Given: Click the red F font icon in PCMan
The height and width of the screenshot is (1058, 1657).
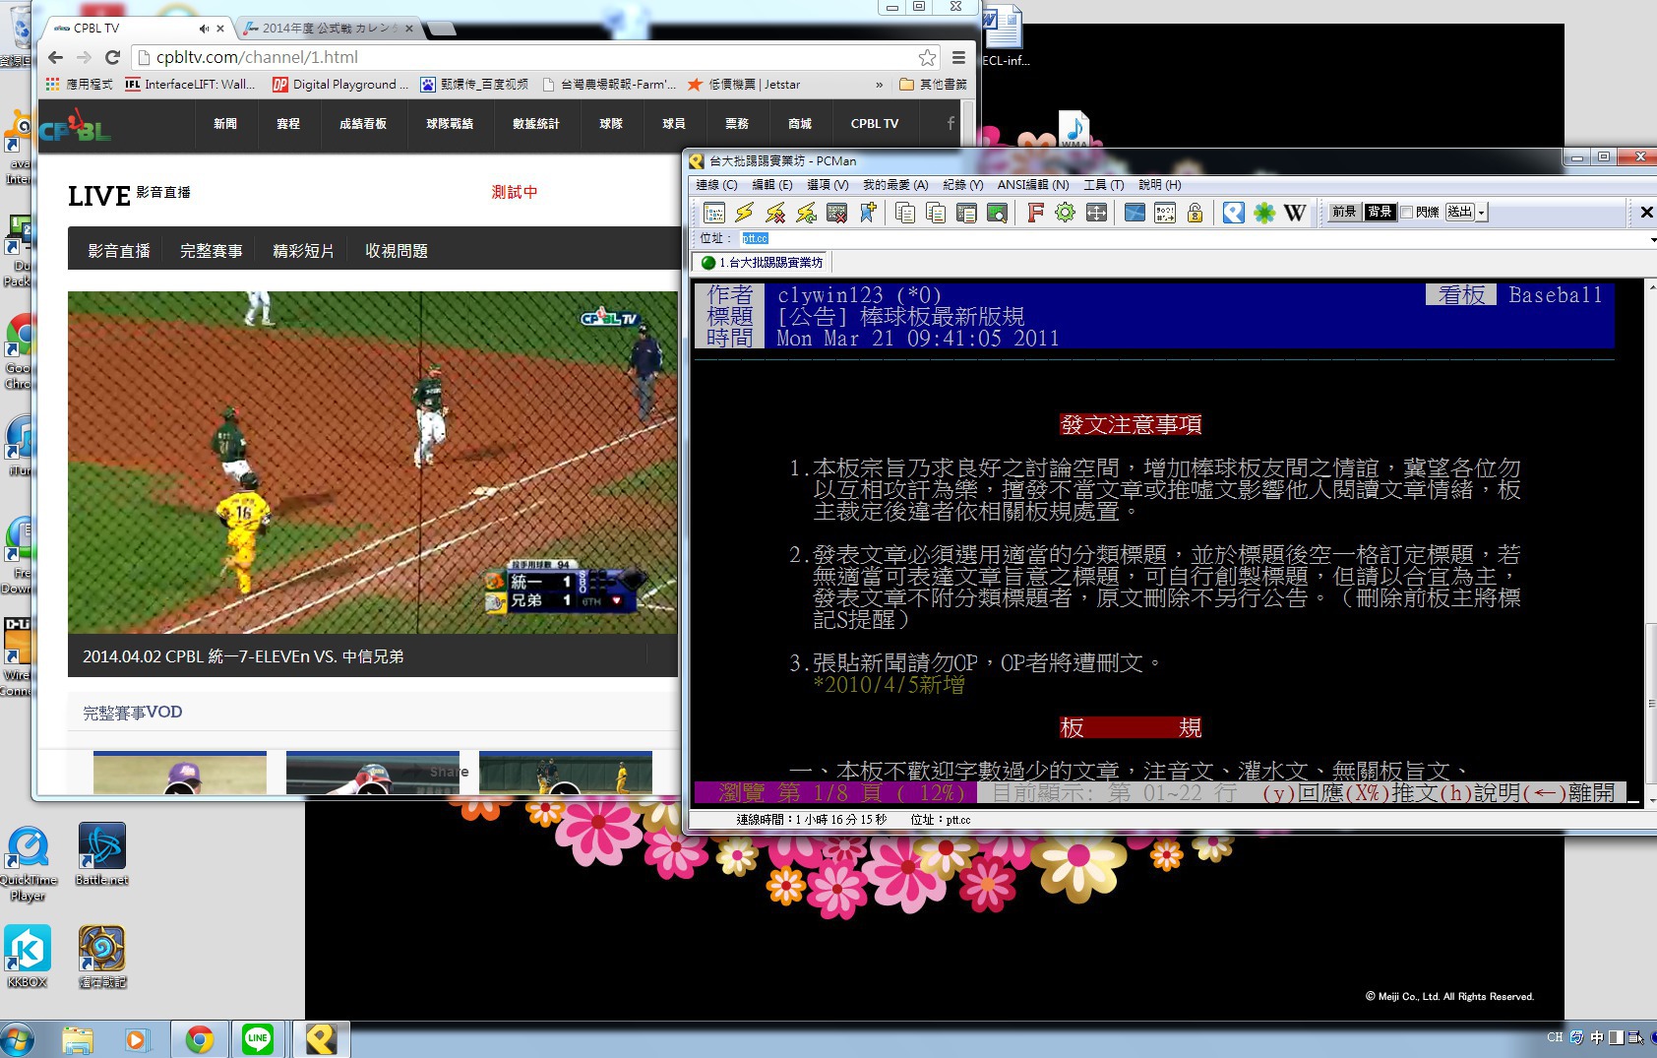Looking at the screenshot, I should (x=1035, y=213).
